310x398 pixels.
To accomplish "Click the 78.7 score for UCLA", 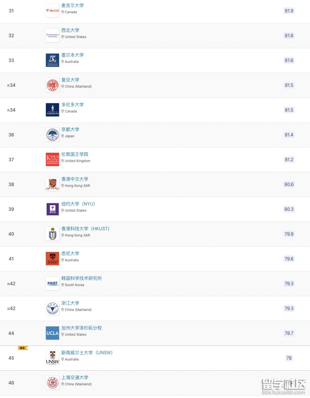I will click(x=289, y=333).
